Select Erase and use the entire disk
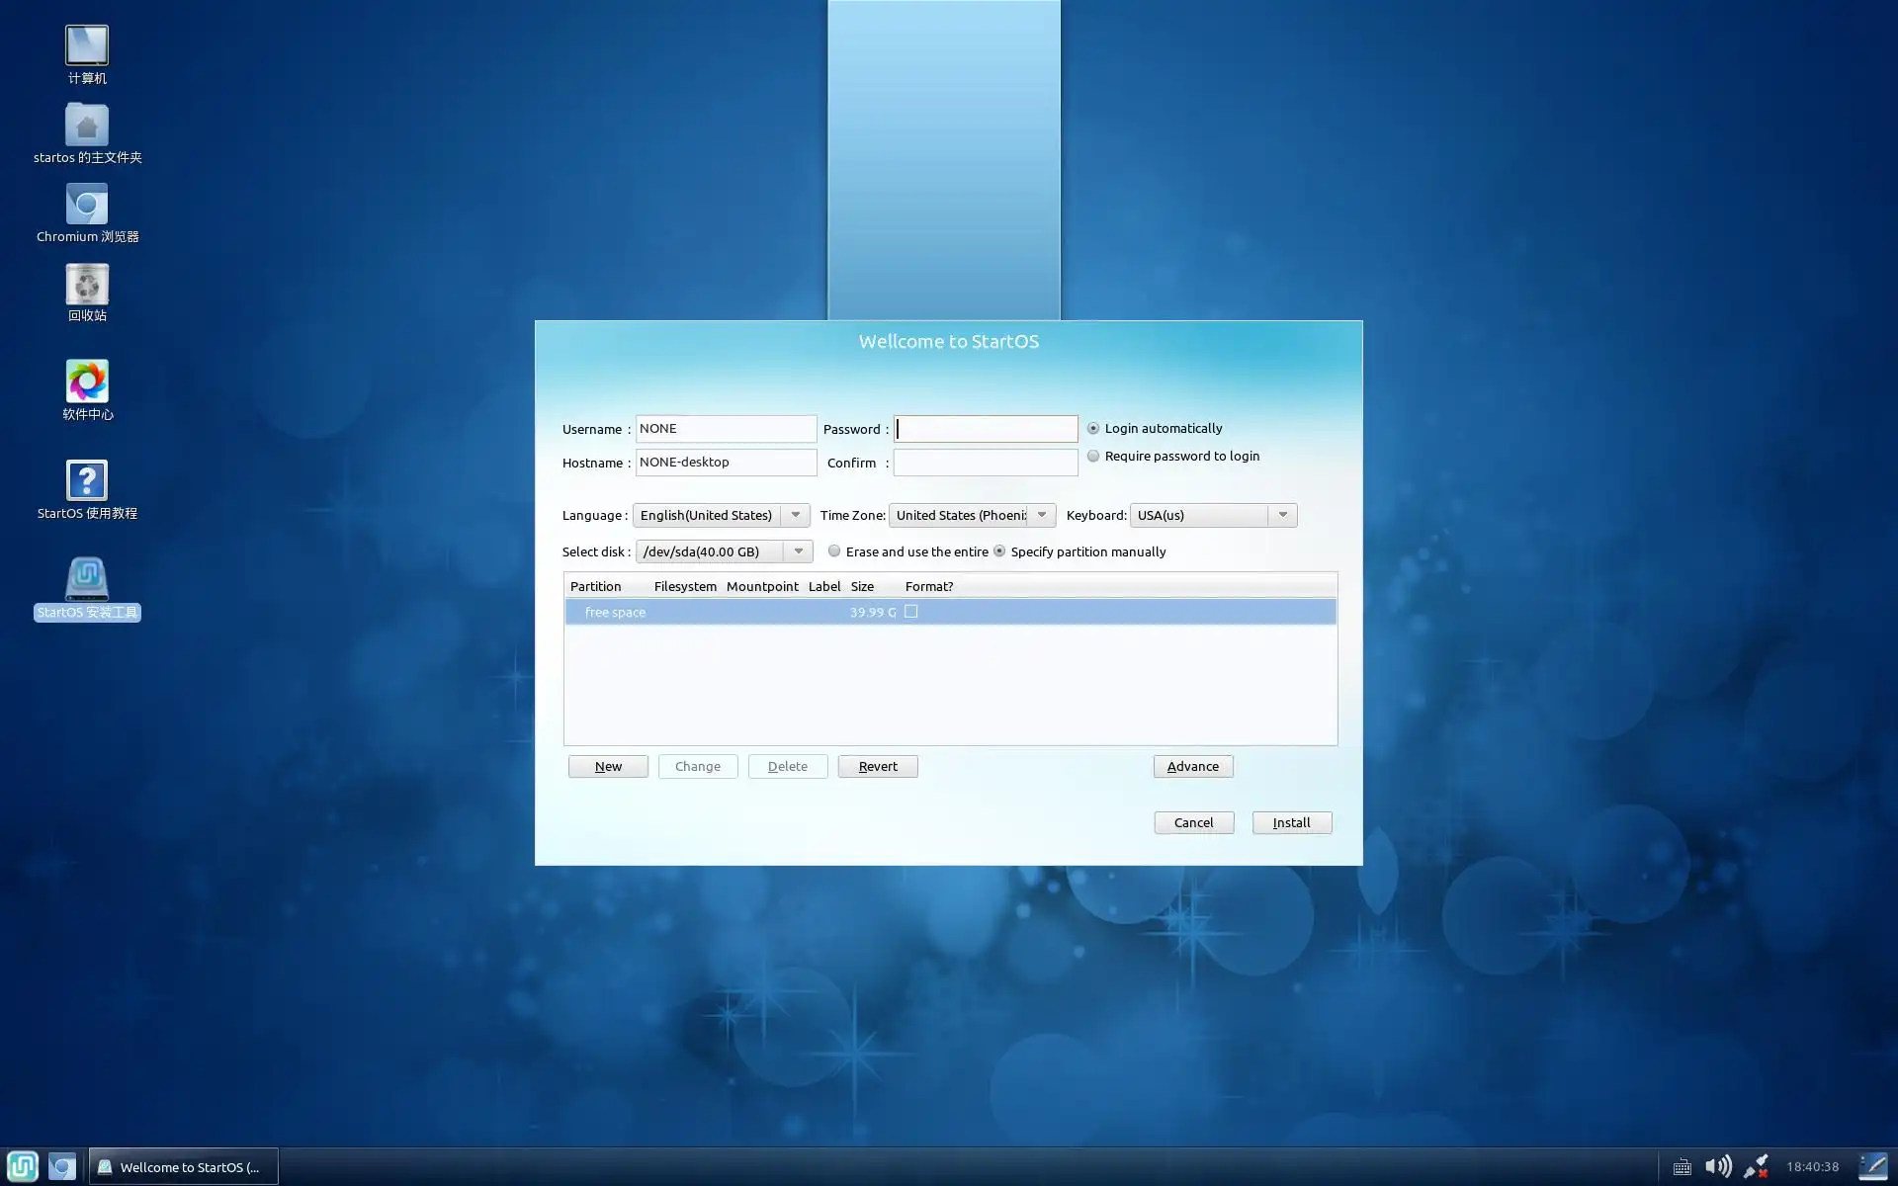This screenshot has width=1898, height=1186. [x=834, y=551]
